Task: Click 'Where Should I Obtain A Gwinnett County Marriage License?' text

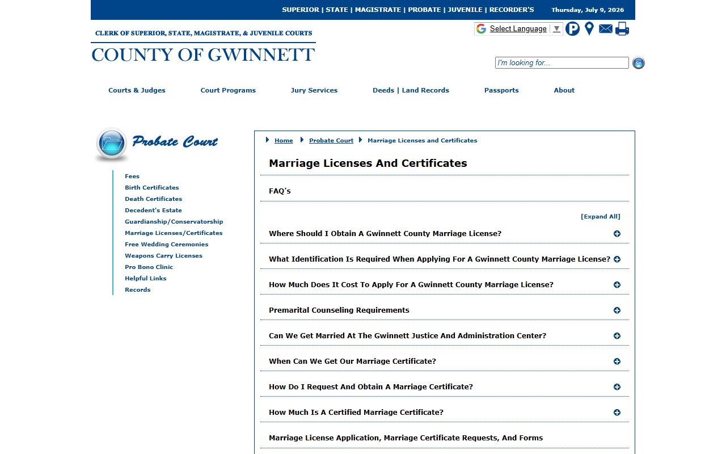Action: click(x=385, y=234)
